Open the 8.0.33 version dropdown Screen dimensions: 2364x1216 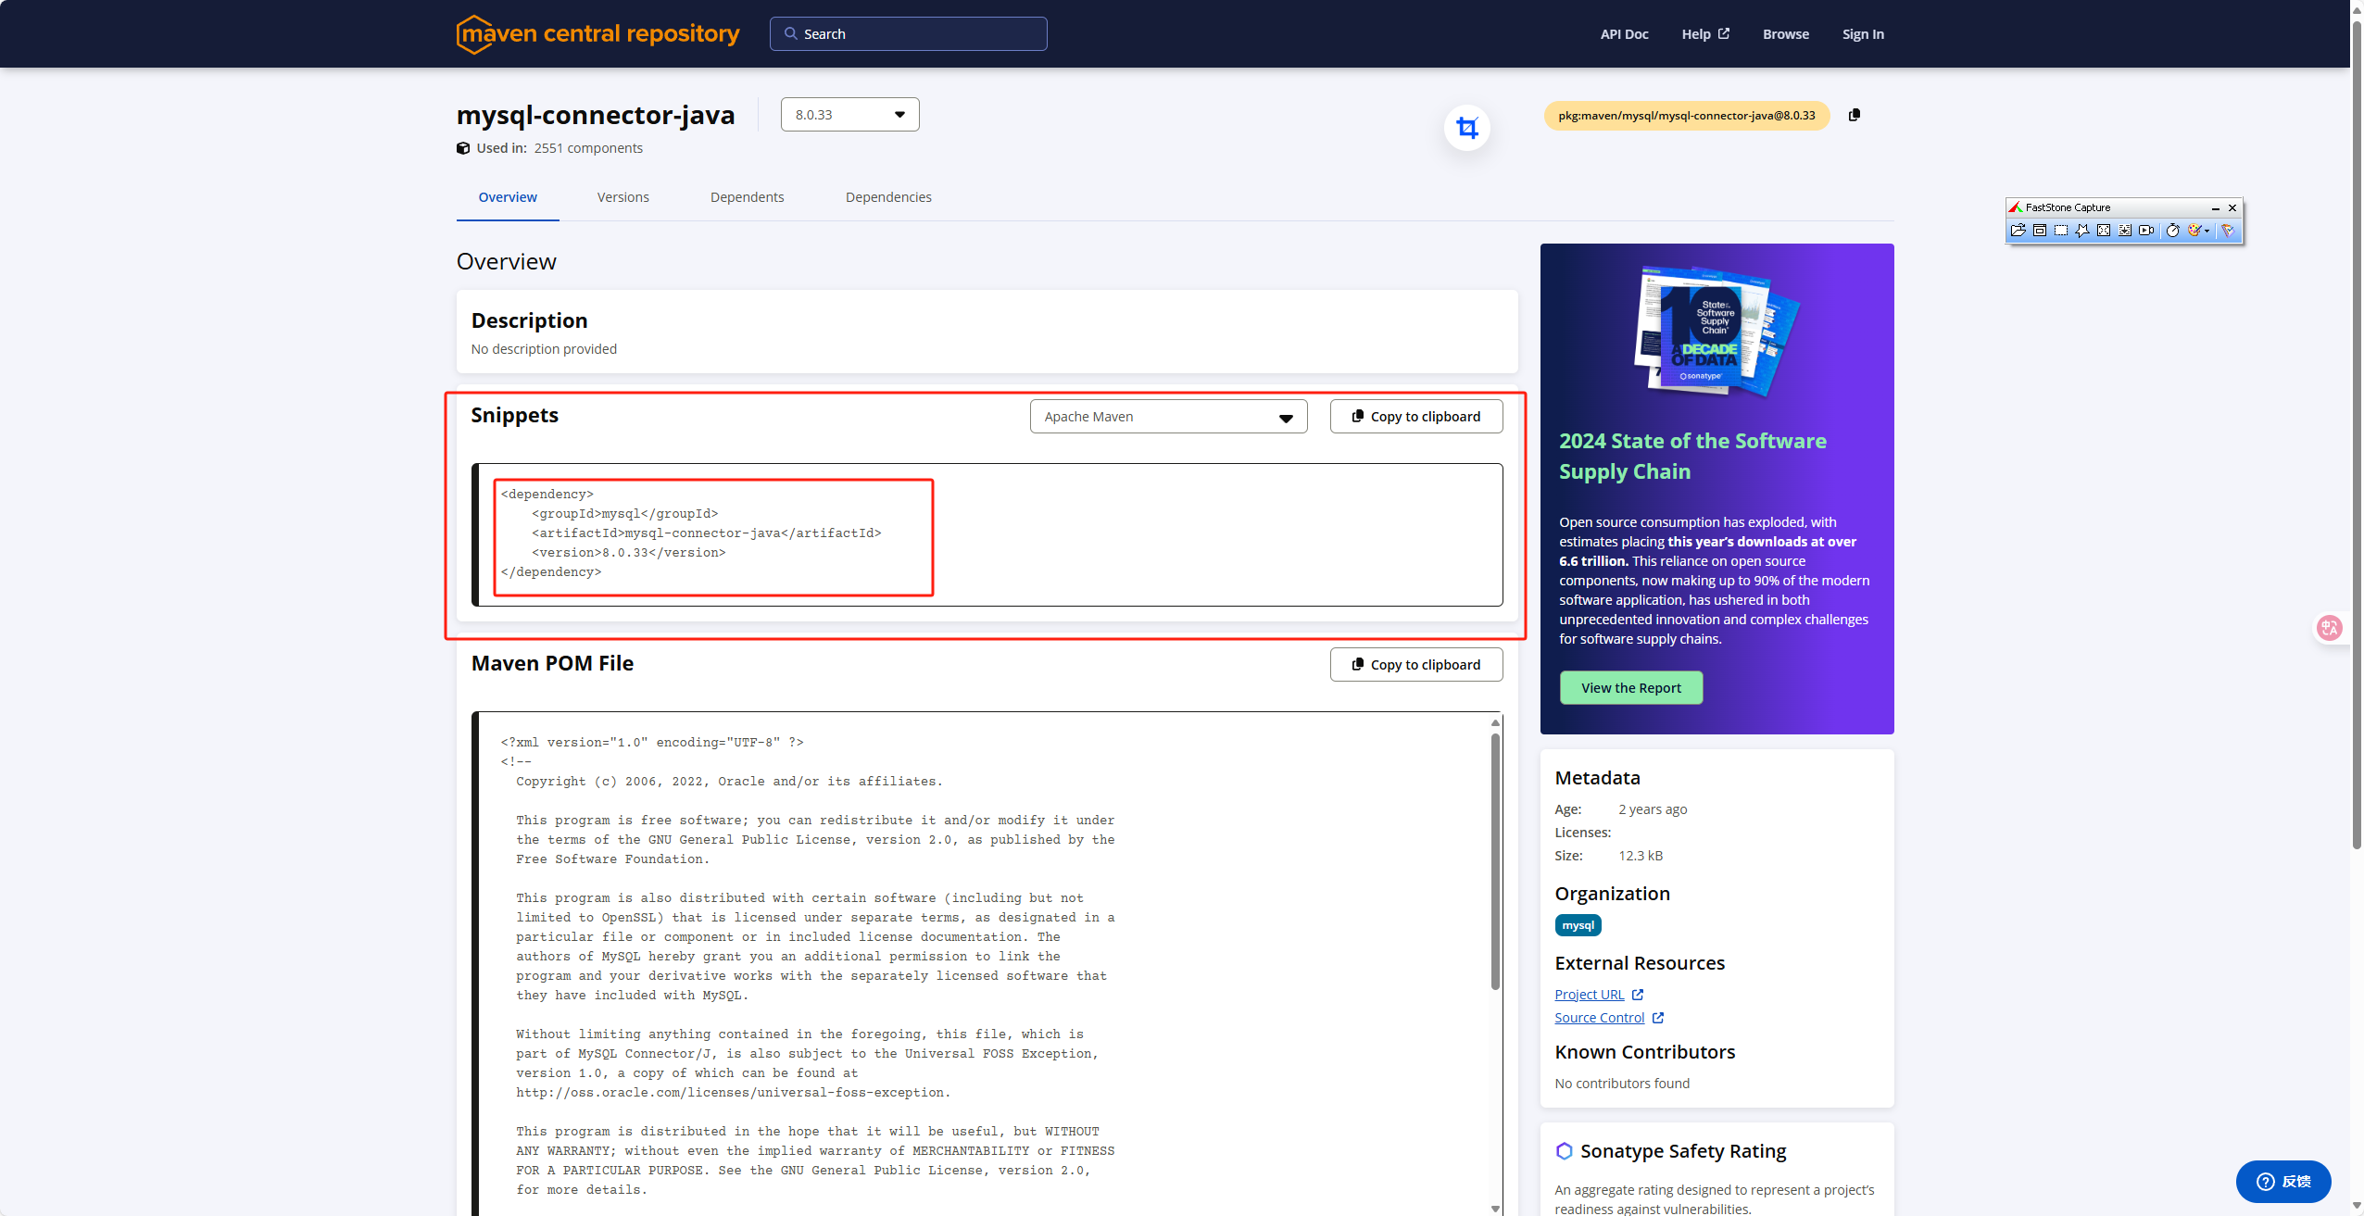coord(849,113)
